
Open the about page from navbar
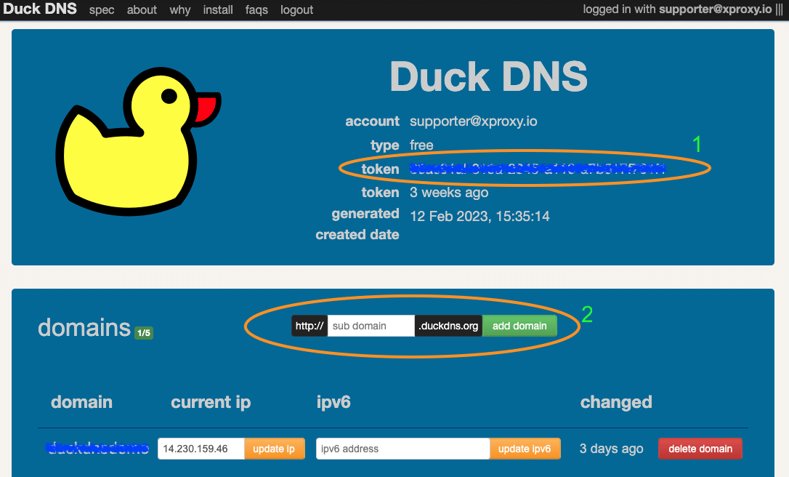point(142,9)
